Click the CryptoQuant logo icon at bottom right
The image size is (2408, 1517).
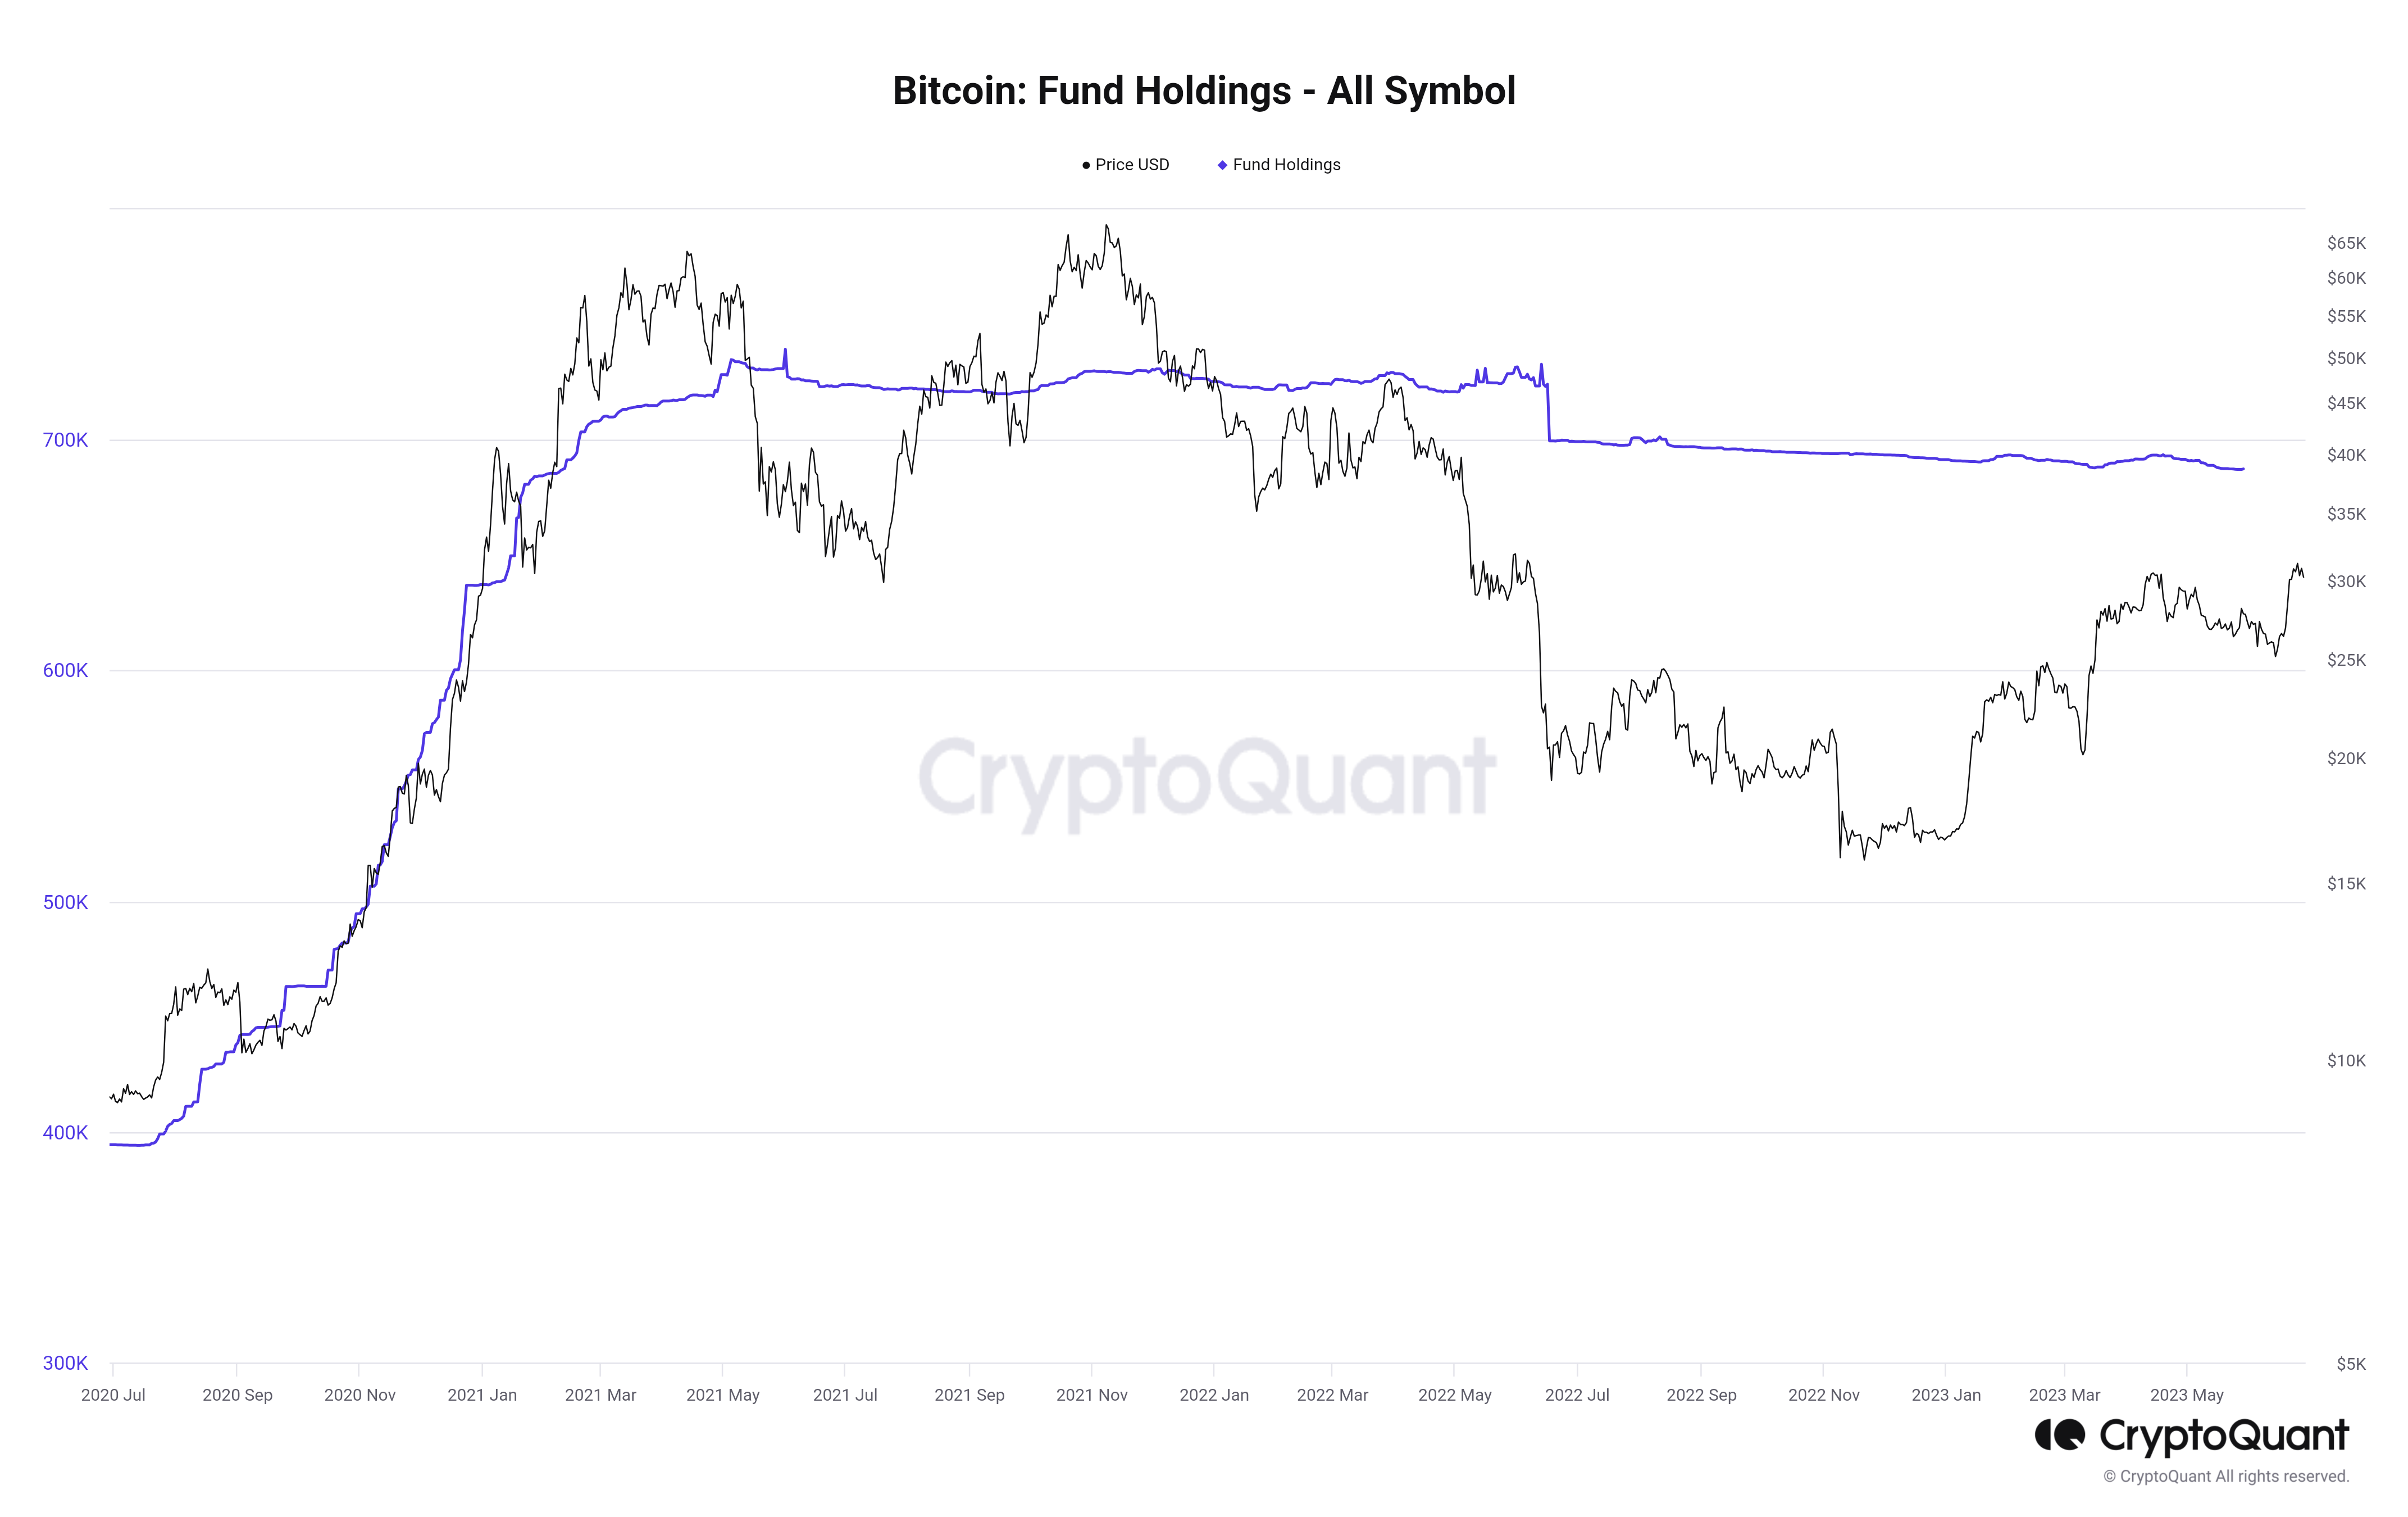click(2059, 1435)
